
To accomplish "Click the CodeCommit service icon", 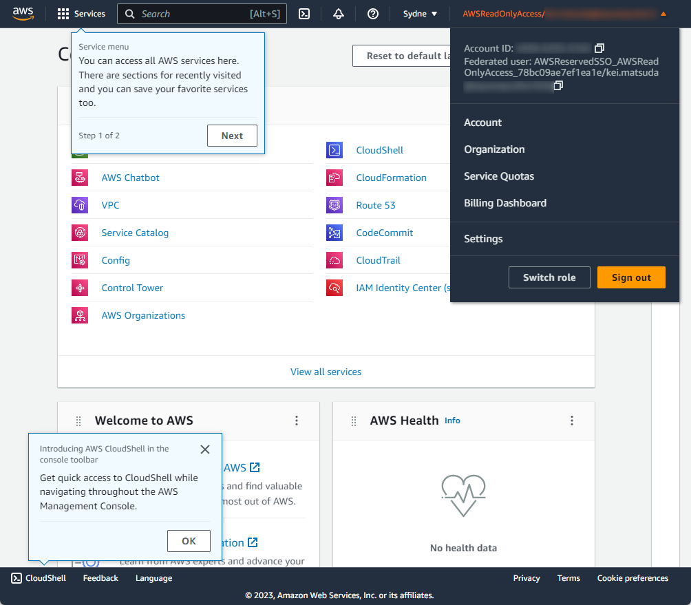I will pos(334,233).
